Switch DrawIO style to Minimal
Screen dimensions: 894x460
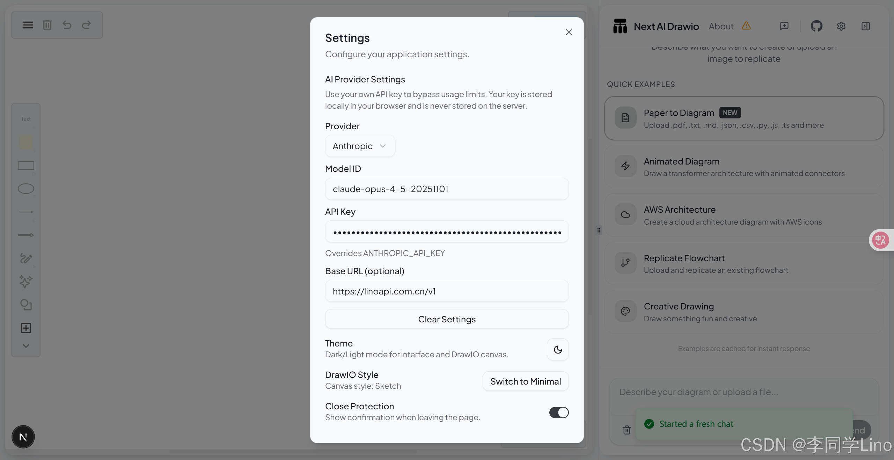point(525,381)
